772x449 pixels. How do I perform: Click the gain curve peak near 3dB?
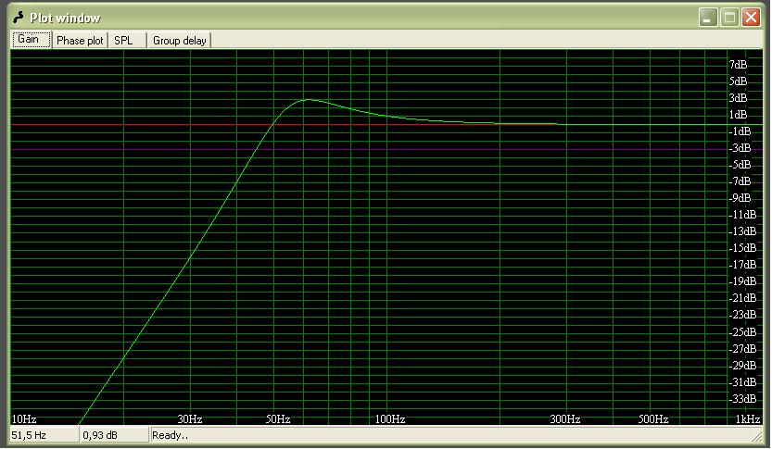click(309, 99)
